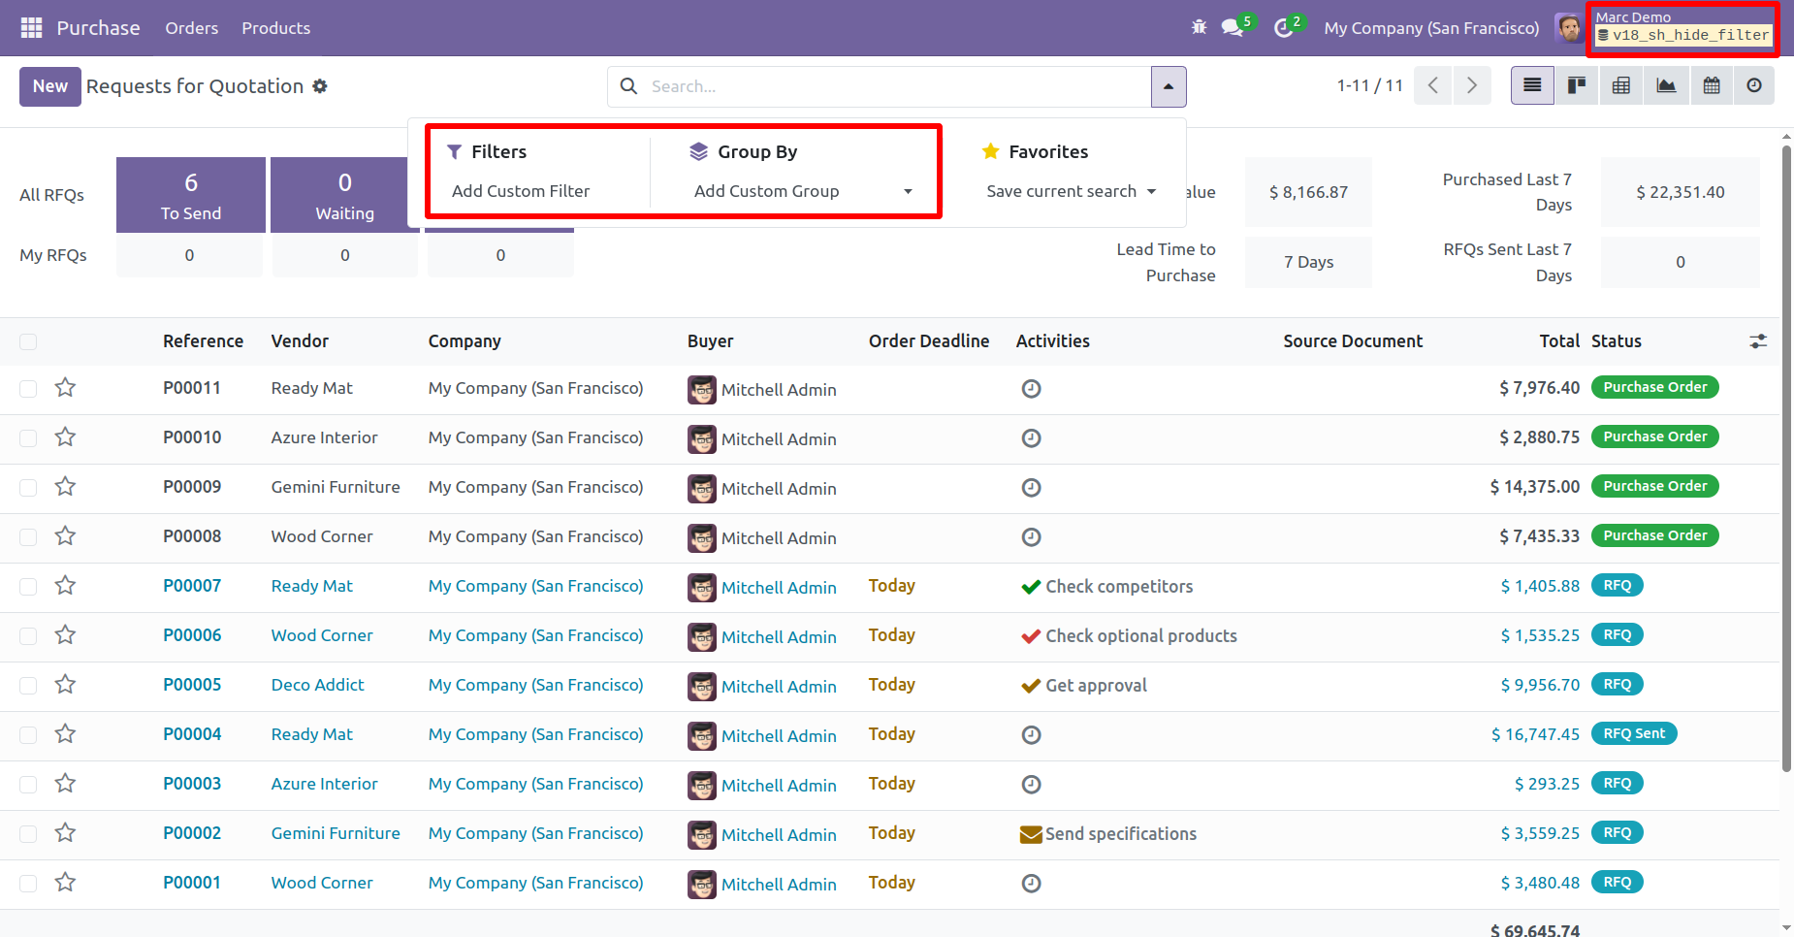Sort by Order Deadline column
1794x937 pixels.
pos(929,341)
